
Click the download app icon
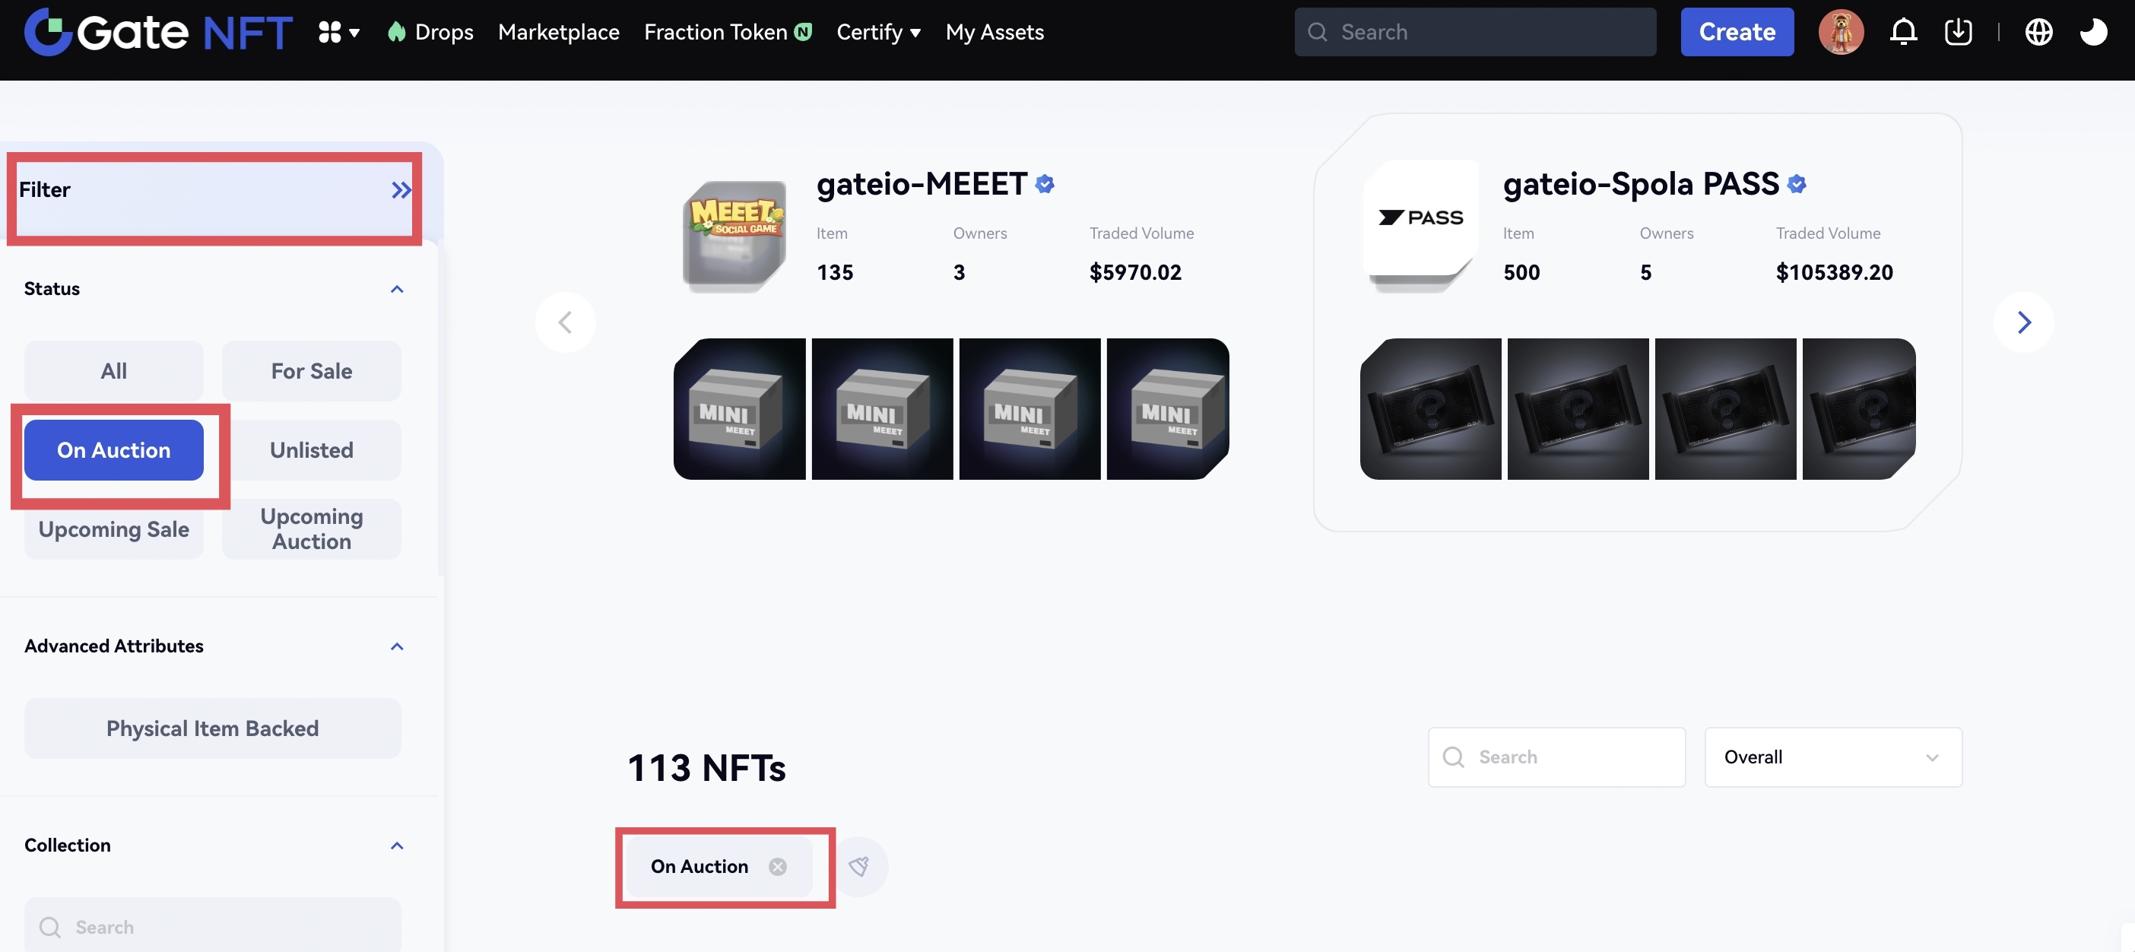1958,32
